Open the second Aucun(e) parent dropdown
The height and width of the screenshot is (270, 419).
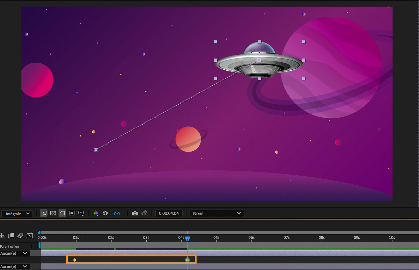(x=14, y=267)
